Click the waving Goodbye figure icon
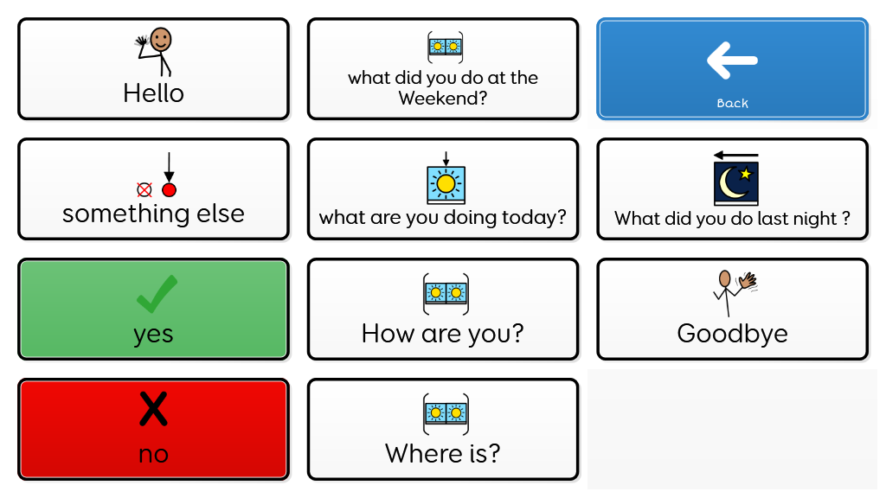The width and height of the screenshot is (886, 498). tap(735, 293)
